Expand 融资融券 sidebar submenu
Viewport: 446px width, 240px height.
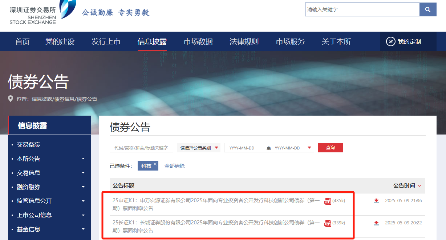tap(83, 187)
